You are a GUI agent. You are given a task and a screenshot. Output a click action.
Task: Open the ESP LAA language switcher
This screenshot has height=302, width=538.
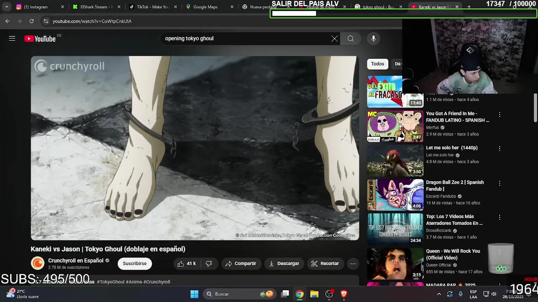[x=473, y=294]
